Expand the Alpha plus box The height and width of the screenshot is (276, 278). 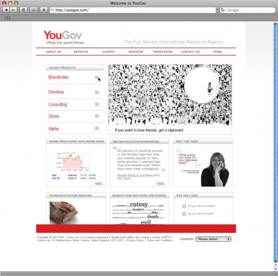97,128
